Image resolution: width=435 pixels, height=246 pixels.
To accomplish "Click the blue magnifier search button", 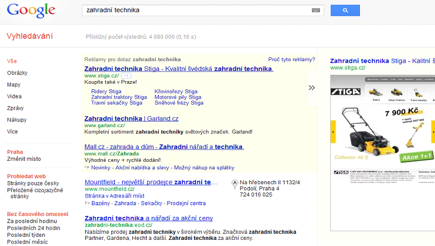I will [345, 10].
